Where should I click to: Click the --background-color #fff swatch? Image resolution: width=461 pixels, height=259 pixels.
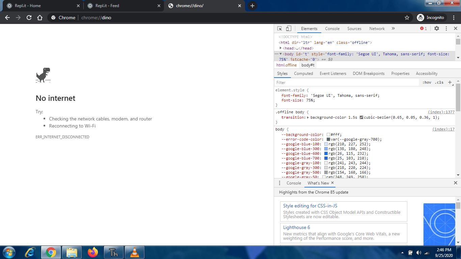[x=328, y=135]
